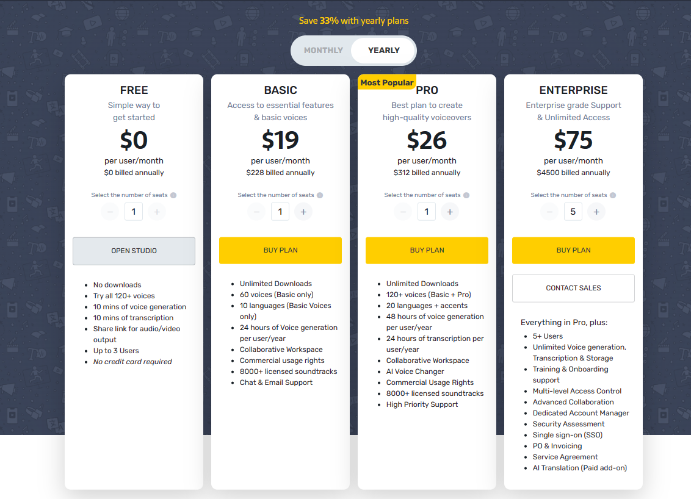The width and height of the screenshot is (691, 499).
Task: Buy the Pro plan
Action: 427,250
